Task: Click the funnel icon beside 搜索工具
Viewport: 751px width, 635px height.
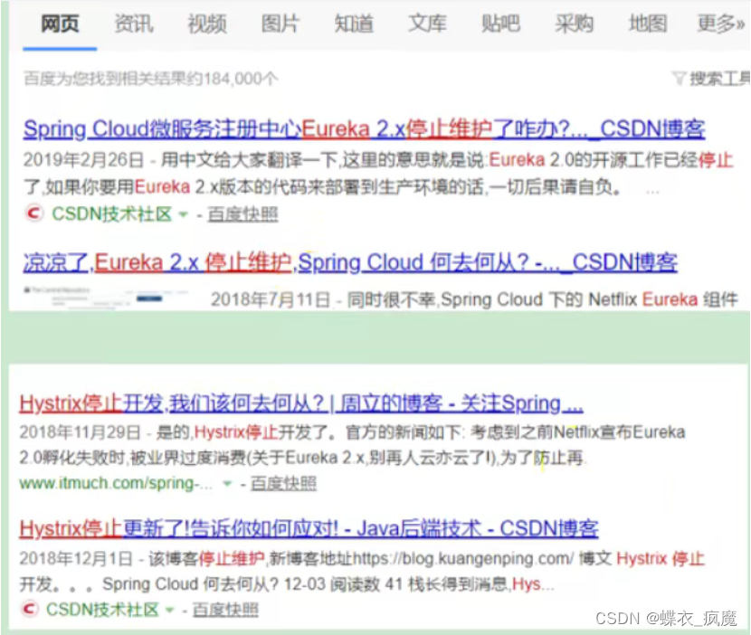Action: point(680,78)
